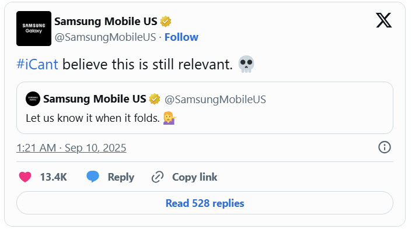
Task: Open the @SamsungMobileUS handle under the name
Action: [105, 37]
